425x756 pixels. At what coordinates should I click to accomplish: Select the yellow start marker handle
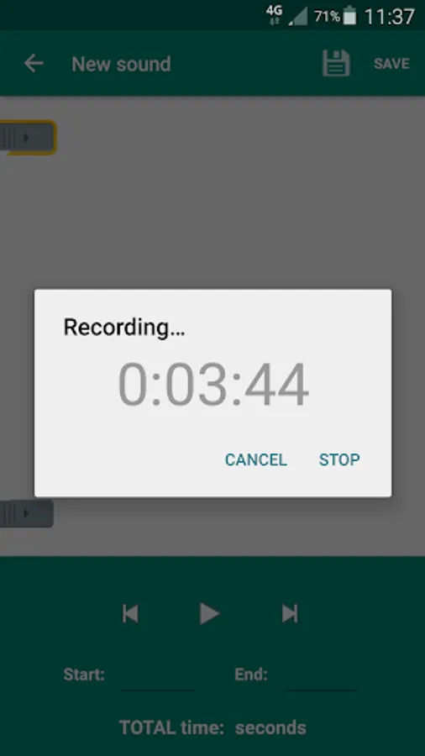point(28,138)
